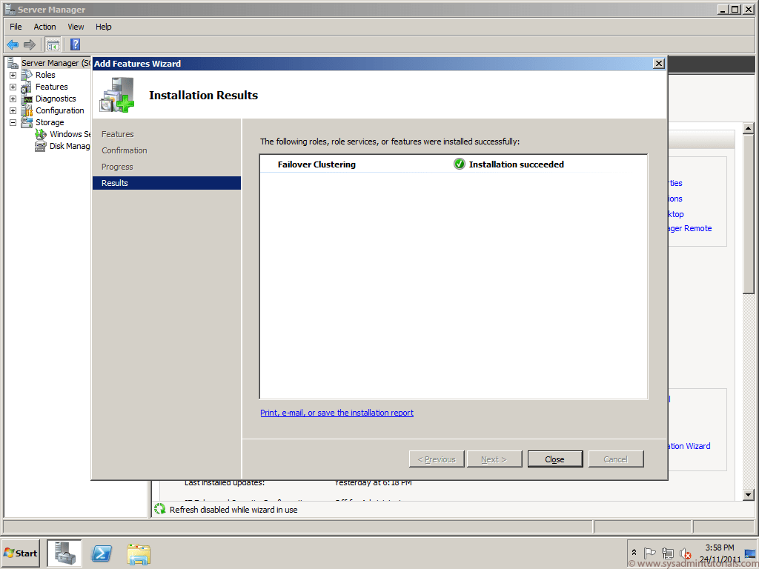Launch PowerShell from the taskbar
759x569 pixels.
(x=101, y=553)
